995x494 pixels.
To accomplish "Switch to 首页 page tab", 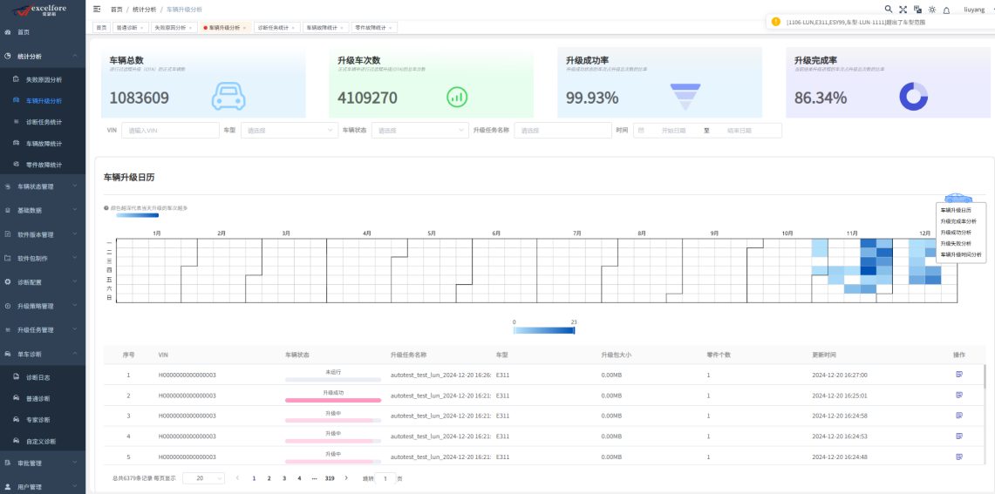I will click(x=101, y=28).
